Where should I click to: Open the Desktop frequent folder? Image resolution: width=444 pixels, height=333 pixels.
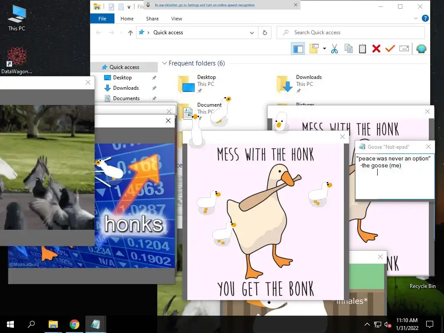click(198, 84)
